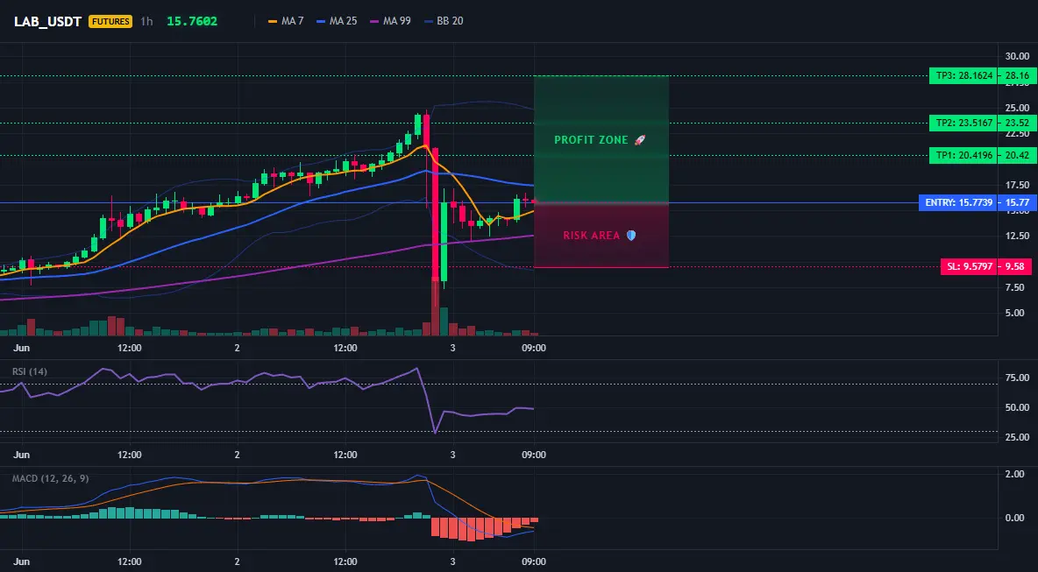1038x572 pixels.
Task: Click the TP2: 23.5167 label
Action: (963, 123)
